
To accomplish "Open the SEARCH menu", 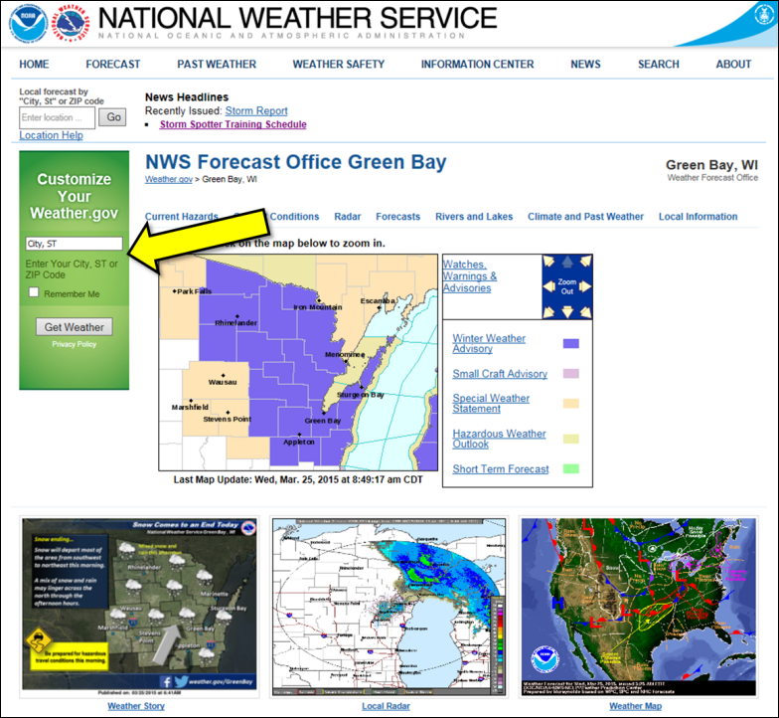I will click(x=658, y=64).
